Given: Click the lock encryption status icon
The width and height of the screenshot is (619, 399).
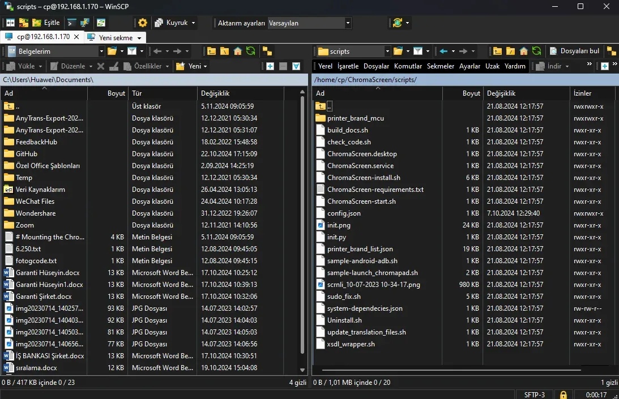Looking at the screenshot, I should tap(563, 394).
